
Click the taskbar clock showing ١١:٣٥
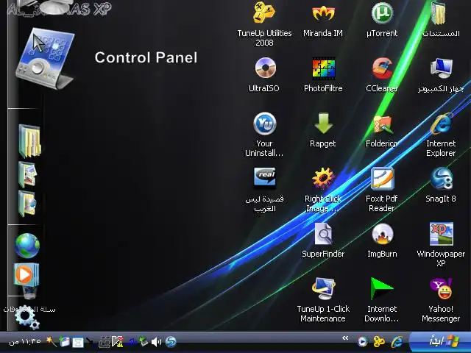point(25,341)
